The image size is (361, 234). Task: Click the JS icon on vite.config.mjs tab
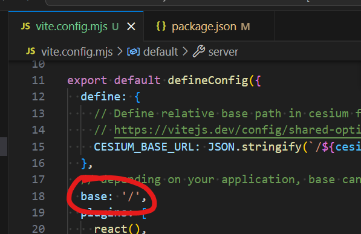25,27
